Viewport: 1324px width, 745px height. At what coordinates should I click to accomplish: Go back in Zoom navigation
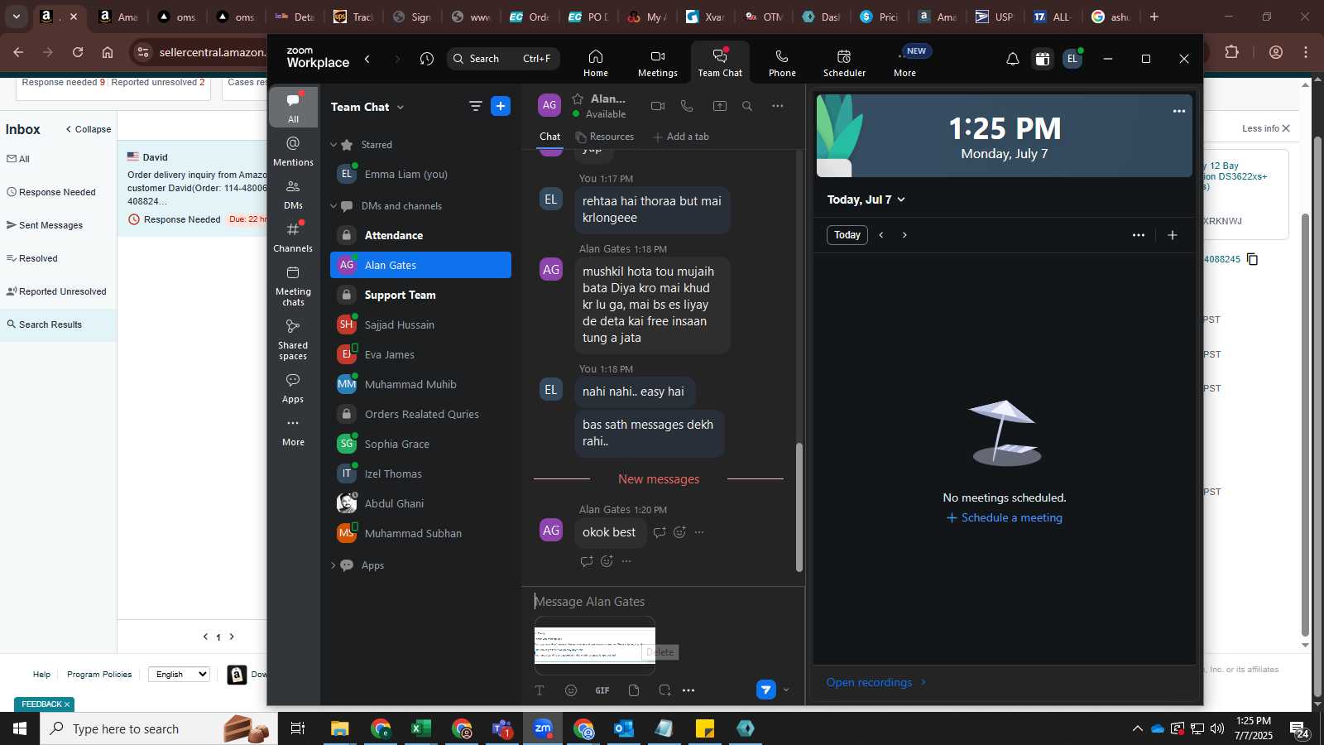tap(367, 59)
